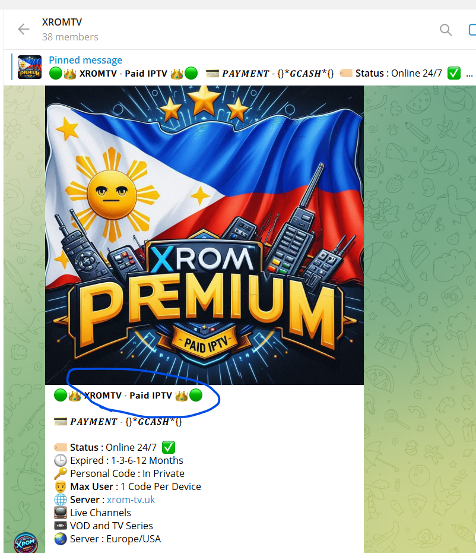Click the green checkmark beside Online 24/7
The height and width of the screenshot is (553, 476).
pyautogui.click(x=169, y=447)
